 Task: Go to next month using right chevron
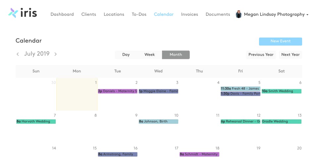(x=56, y=54)
